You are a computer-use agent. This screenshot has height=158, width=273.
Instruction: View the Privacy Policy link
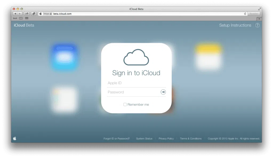pos(166,139)
